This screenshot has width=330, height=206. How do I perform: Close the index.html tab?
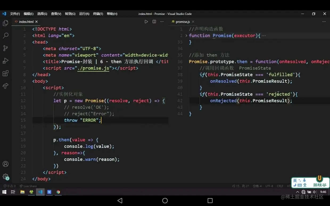[36, 22]
